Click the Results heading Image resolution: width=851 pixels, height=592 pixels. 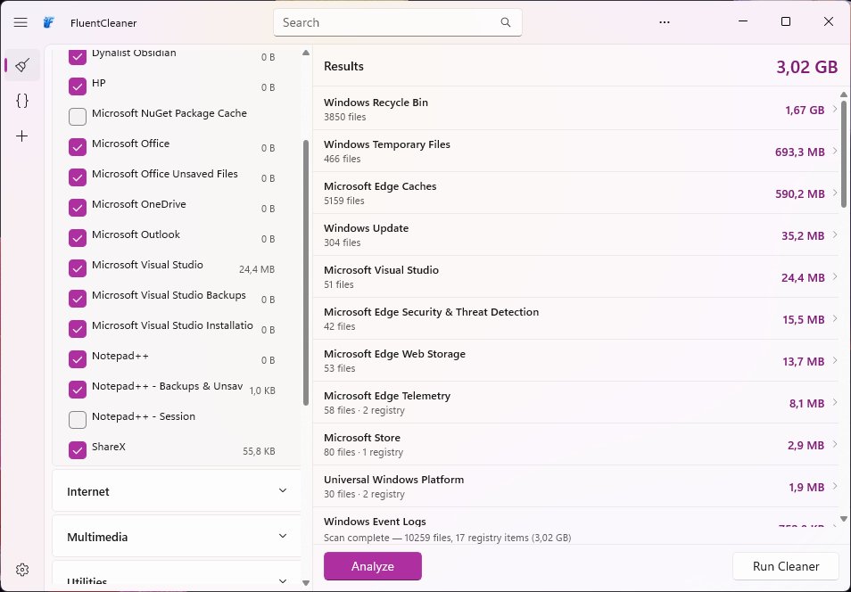(343, 66)
